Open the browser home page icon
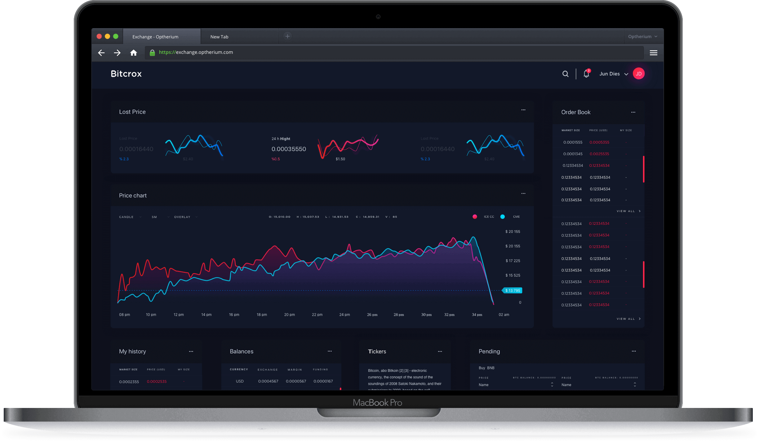 click(x=134, y=53)
